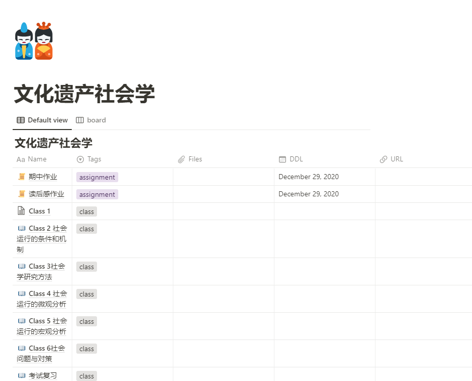Click the scroll icon beside 读后感作业

(21, 194)
